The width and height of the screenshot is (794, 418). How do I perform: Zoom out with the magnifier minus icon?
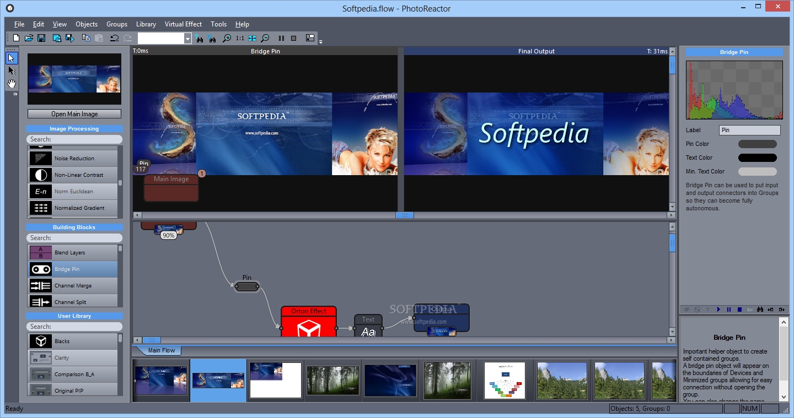[x=265, y=39]
